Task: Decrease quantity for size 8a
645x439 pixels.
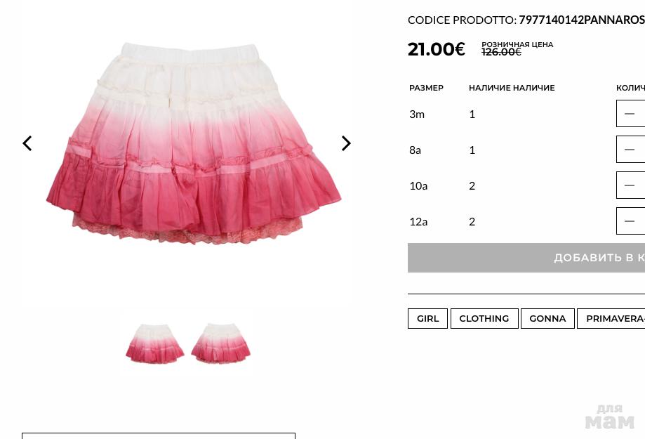Action: point(630,150)
